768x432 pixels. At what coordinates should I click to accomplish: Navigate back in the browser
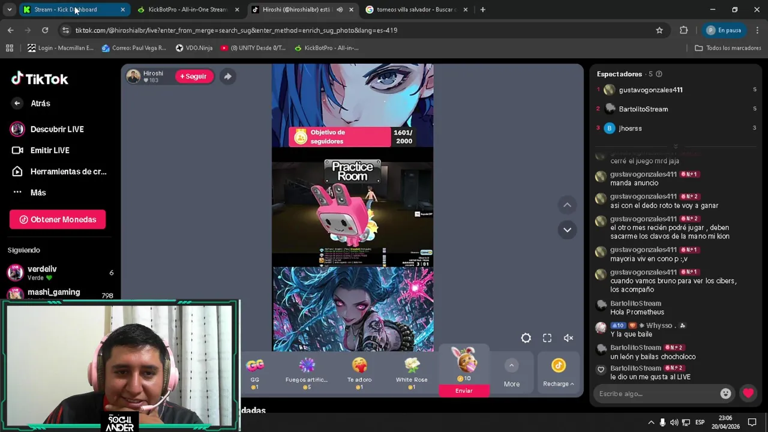11,30
